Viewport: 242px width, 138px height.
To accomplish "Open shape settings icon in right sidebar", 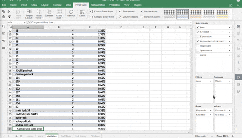I will point(239,41).
